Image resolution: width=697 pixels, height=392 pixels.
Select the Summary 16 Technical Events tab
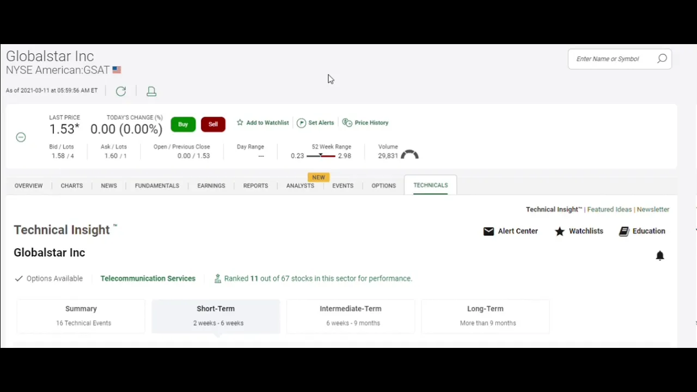coord(81,316)
